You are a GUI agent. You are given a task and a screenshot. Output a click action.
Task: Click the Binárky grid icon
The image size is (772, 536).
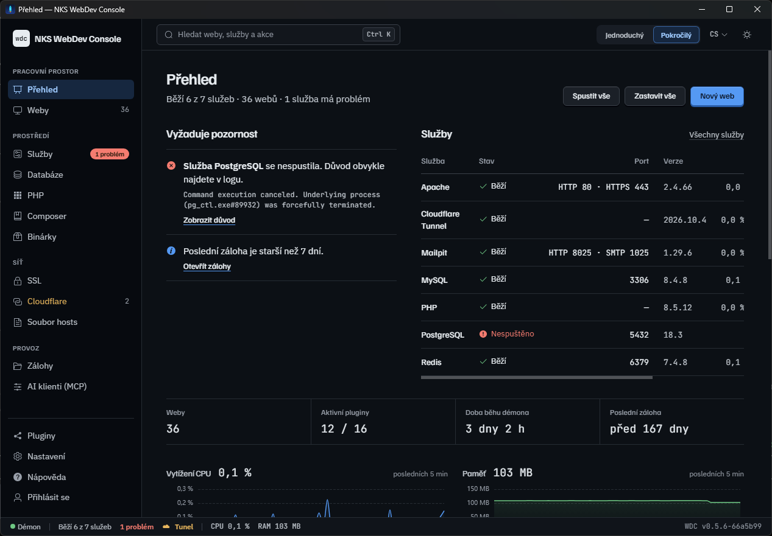tap(18, 237)
